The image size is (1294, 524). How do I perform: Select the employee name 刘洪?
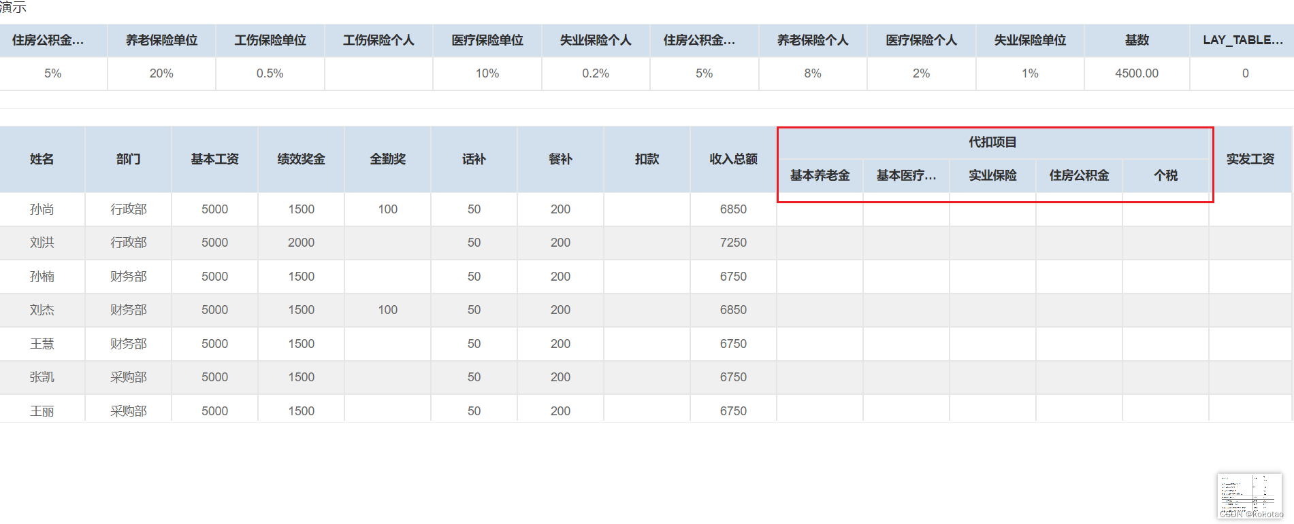pyautogui.click(x=42, y=243)
